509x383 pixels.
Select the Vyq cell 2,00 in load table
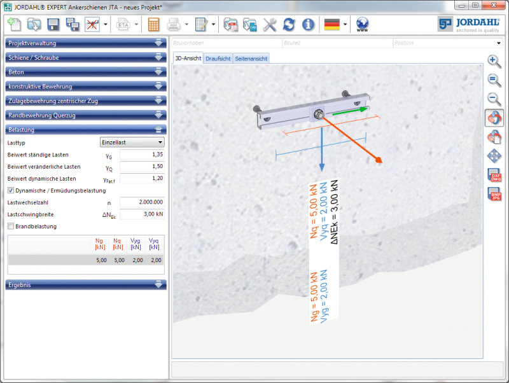click(x=155, y=260)
